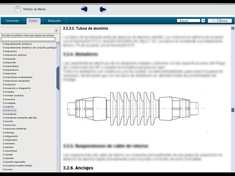The height and width of the screenshot is (176, 235).
Task: Select index entry Comprender
Action: (10, 62)
